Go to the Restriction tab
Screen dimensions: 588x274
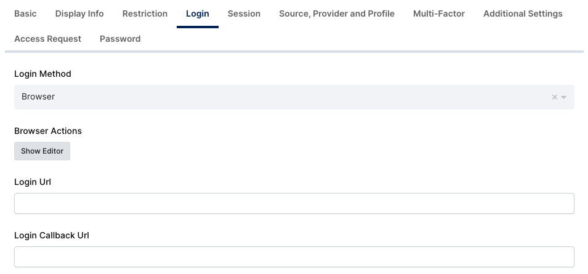tap(145, 14)
